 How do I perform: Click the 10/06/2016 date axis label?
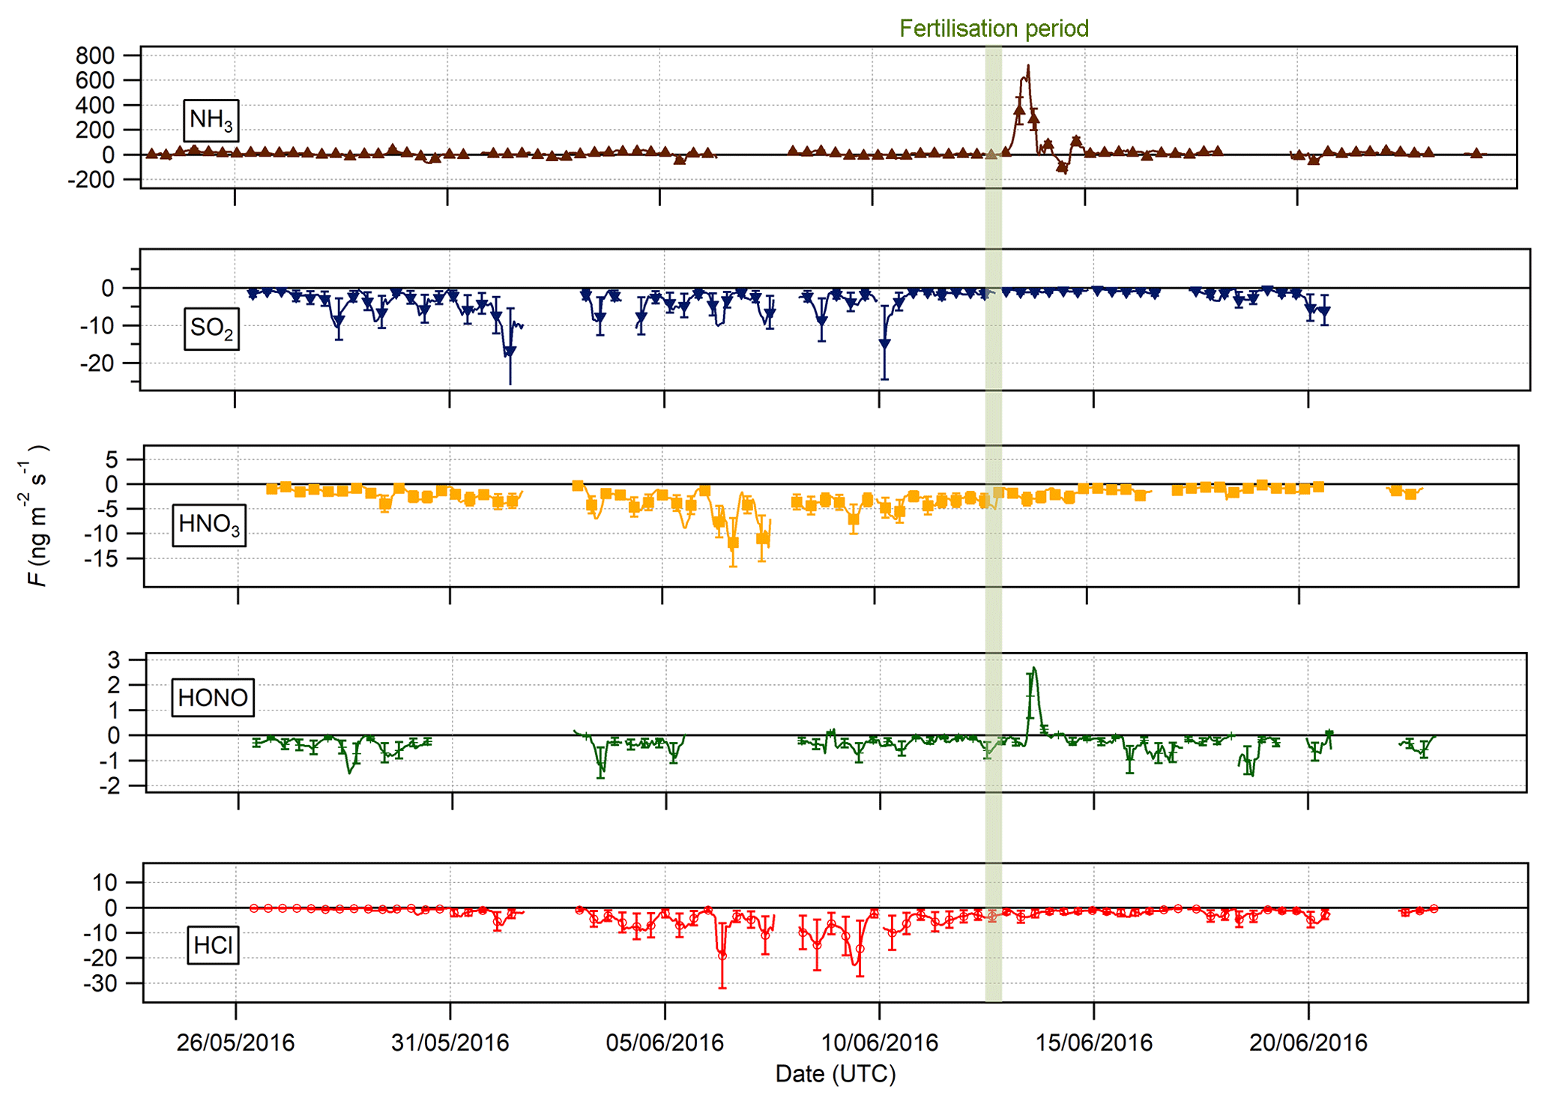pyautogui.click(x=879, y=1043)
